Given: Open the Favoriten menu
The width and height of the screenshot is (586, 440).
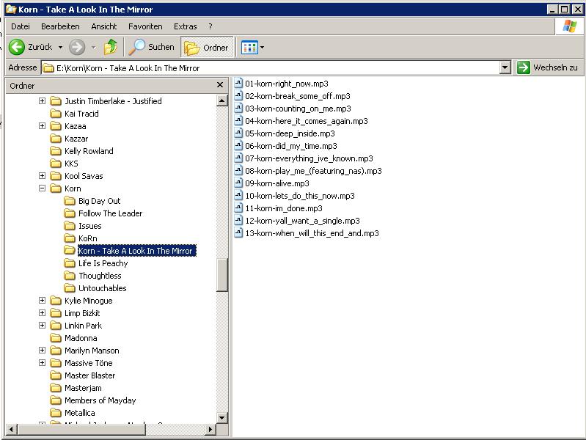Looking at the screenshot, I should [145, 26].
